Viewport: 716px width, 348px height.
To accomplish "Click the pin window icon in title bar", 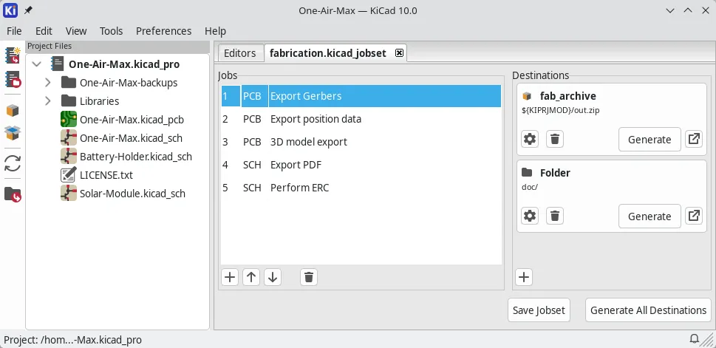I will coord(28,10).
